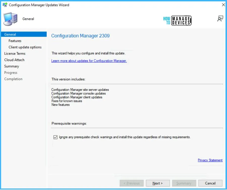This screenshot has width=227, height=190.
Task: Close the Configuration Manager Updates Wizard window
Action: [x=223, y=5]
